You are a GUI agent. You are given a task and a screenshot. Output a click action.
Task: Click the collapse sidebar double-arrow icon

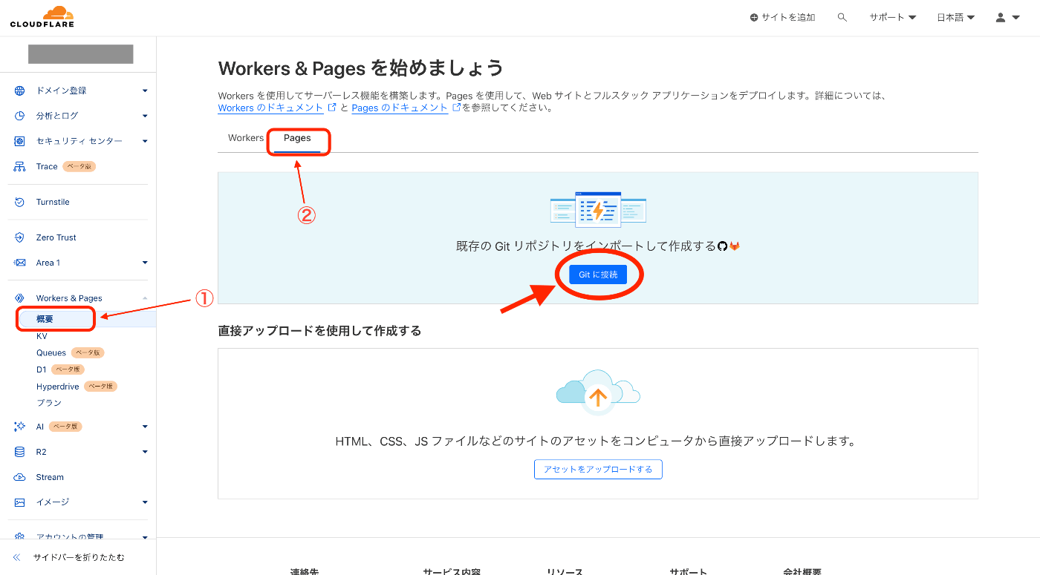click(x=16, y=557)
